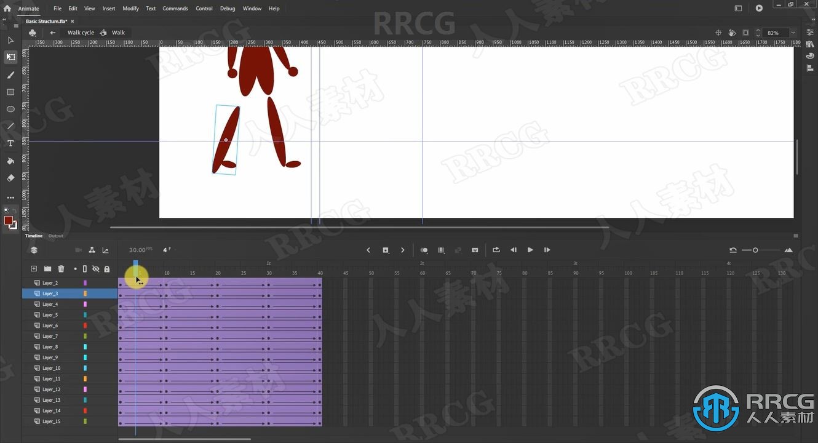Screen dimensions: 818x443
Task: Go to Walk cycle in breadcrumb
Action: tap(81, 33)
